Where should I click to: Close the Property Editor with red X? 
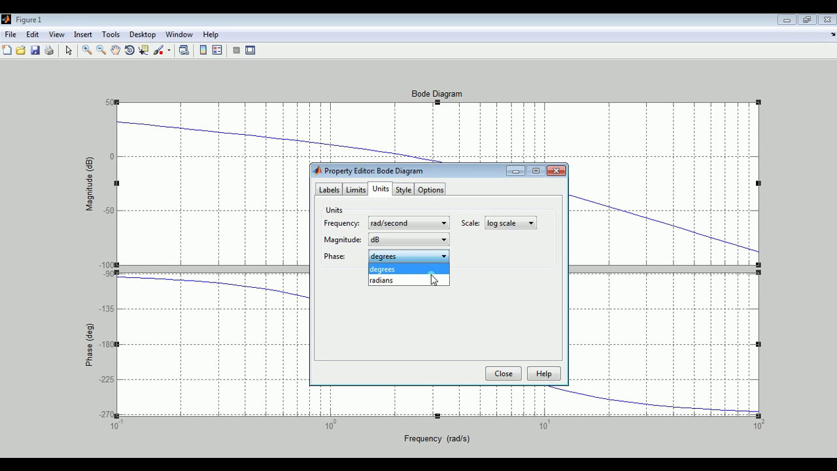[x=556, y=171]
